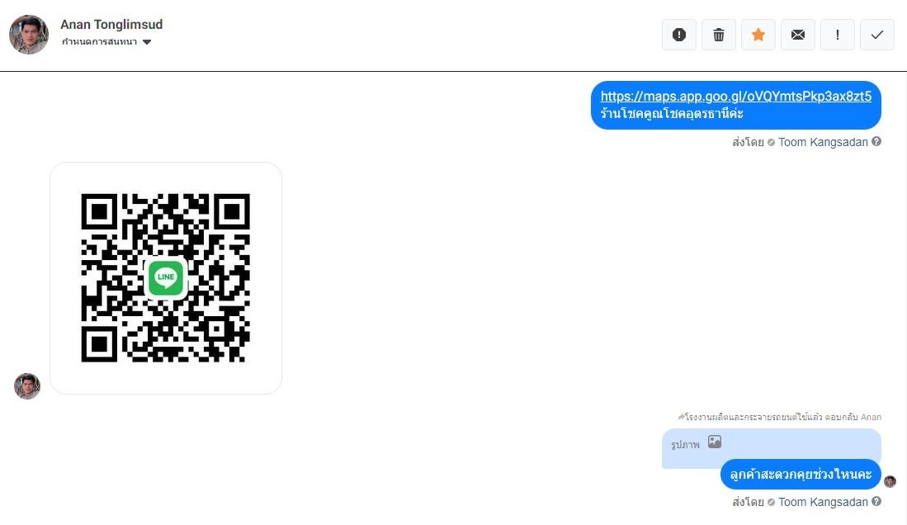Click the Anan Tonglimsud name heading
The image size is (907, 525).
click(x=111, y=24)
